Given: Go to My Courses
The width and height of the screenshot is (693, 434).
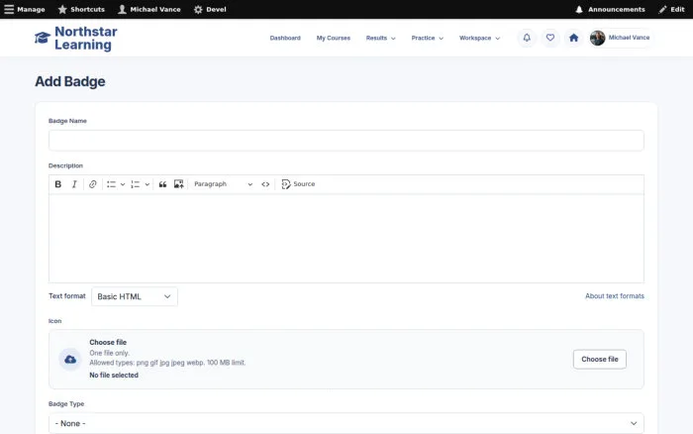Looking at the screenshot, I should point(334,38).
